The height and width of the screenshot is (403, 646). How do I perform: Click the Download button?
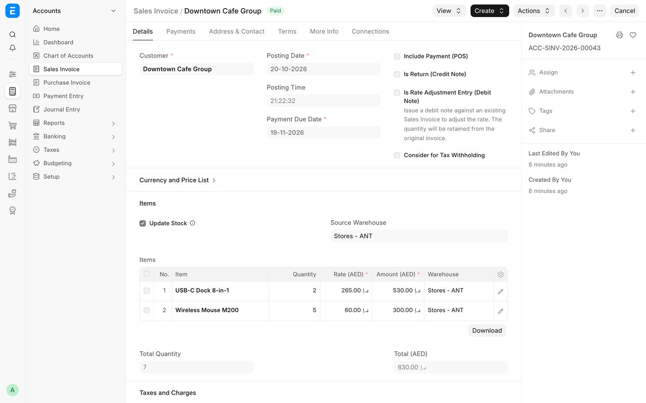[487, 330]
